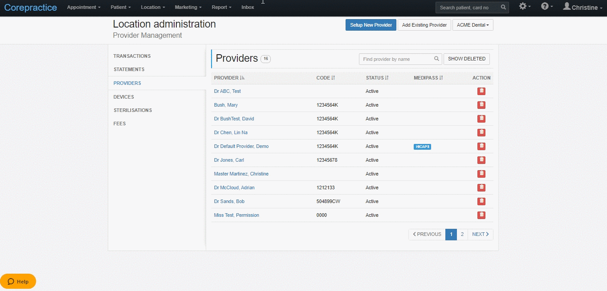Open the Appointment dropdown menu
607x291 pixels.
coord(84,8)
